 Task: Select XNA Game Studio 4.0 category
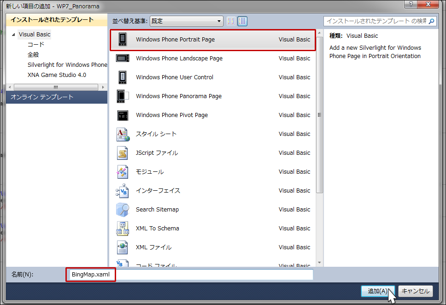pyautogui.click(x=57, y=75)
